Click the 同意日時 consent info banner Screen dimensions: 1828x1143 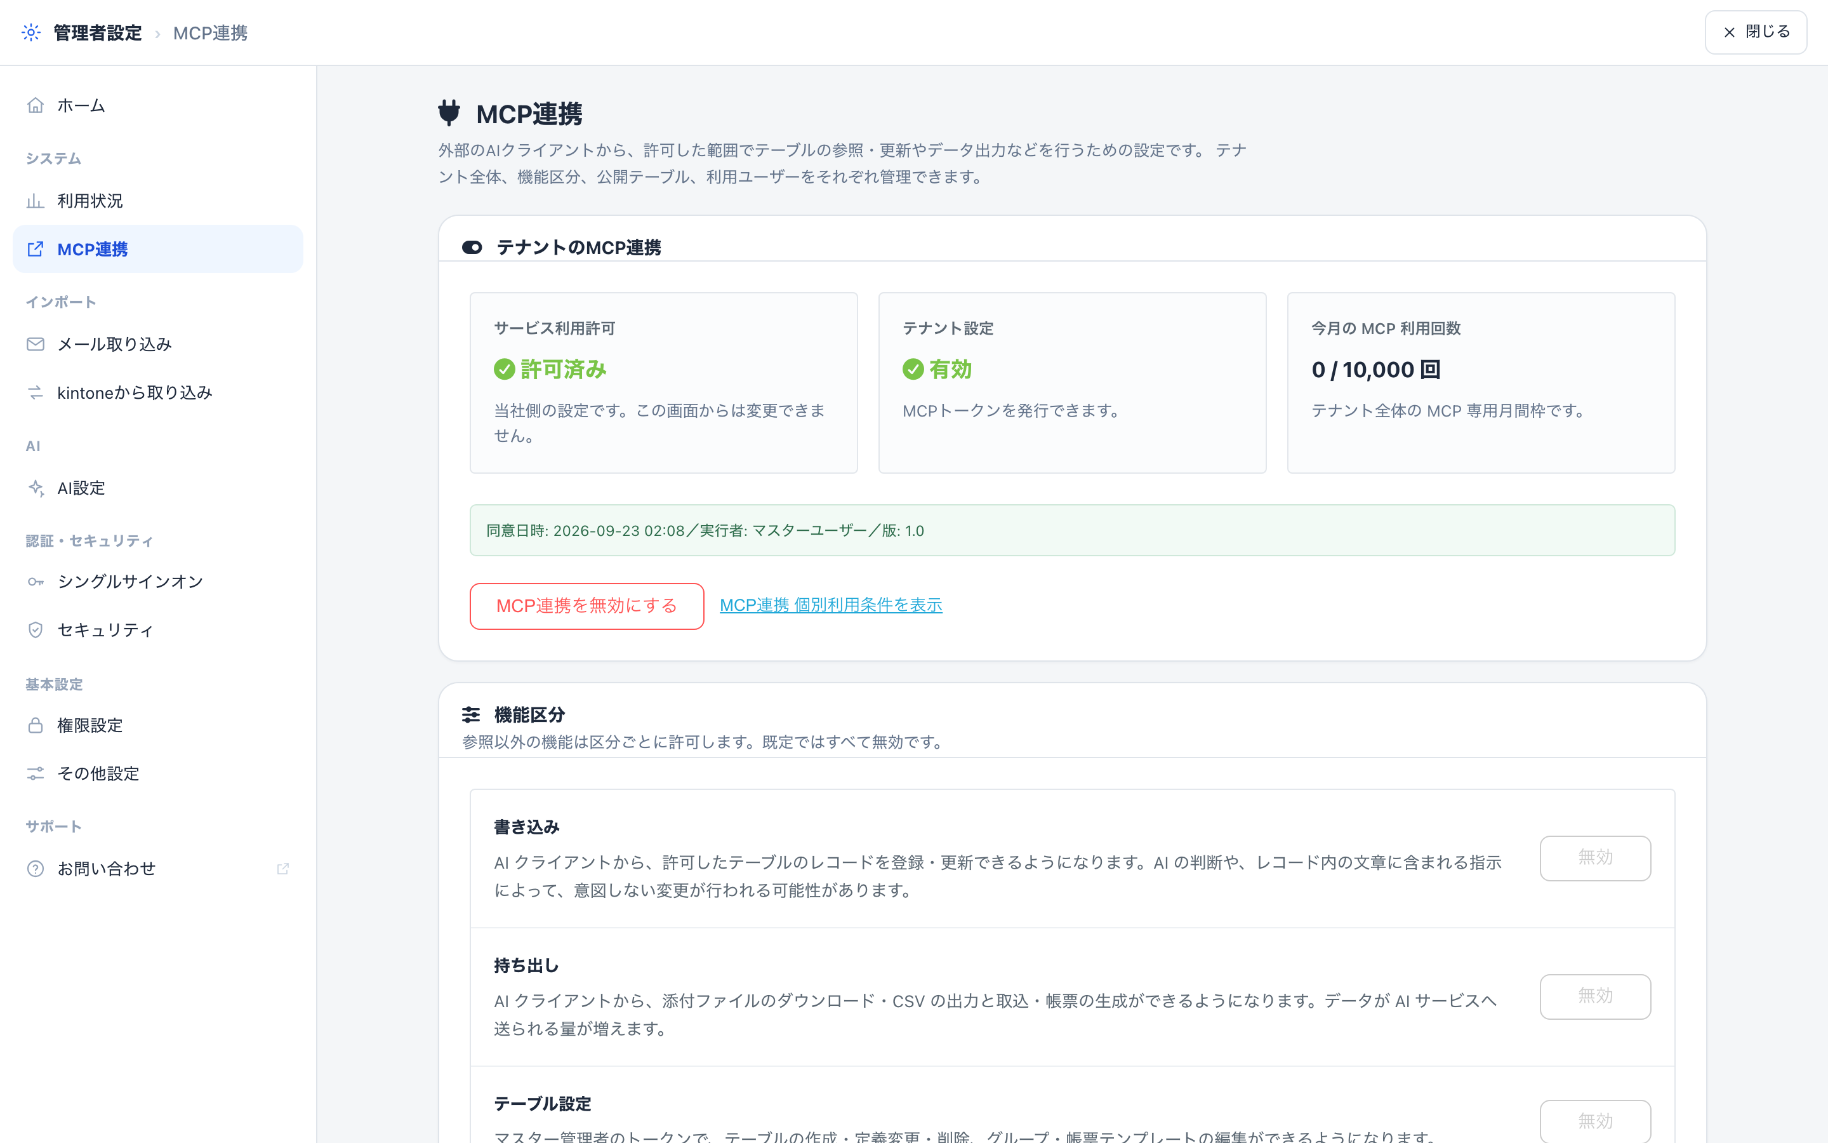tap(1072, 530)
